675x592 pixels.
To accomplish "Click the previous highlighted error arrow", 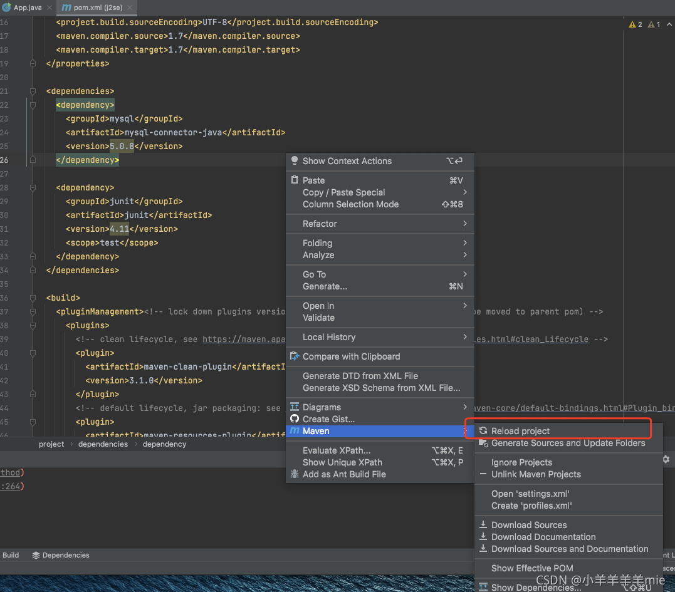I will [669, 24].
